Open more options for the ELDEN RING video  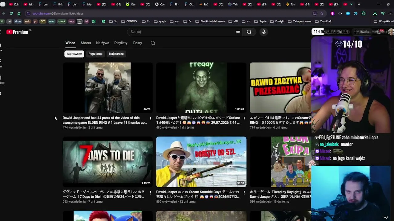tap(151, 118)
